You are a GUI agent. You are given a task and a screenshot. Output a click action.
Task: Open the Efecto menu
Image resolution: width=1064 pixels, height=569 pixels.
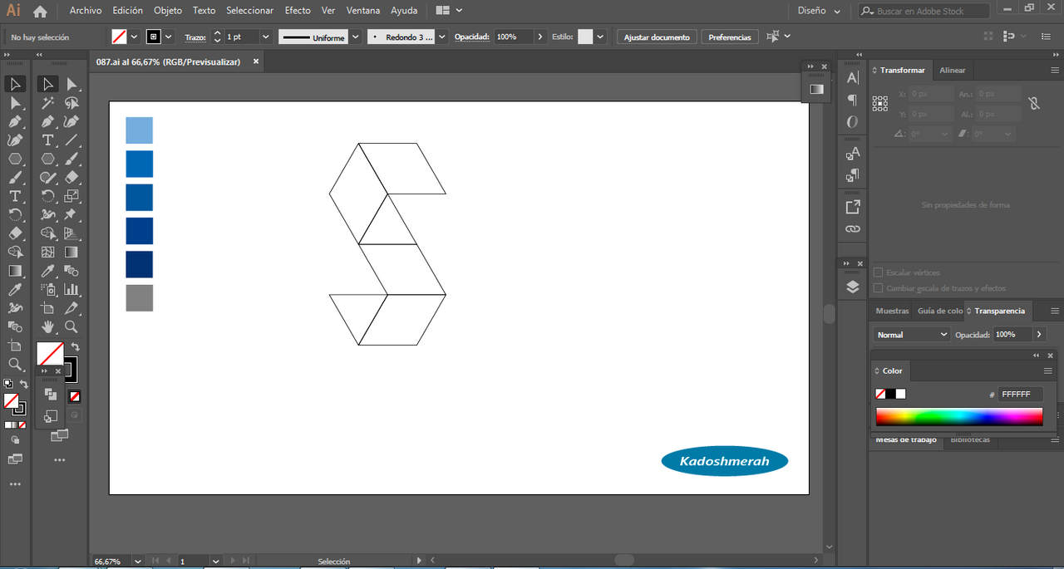pyautogui.click(x=298, y=11)
